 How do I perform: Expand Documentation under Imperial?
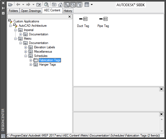tap(20, 34)
